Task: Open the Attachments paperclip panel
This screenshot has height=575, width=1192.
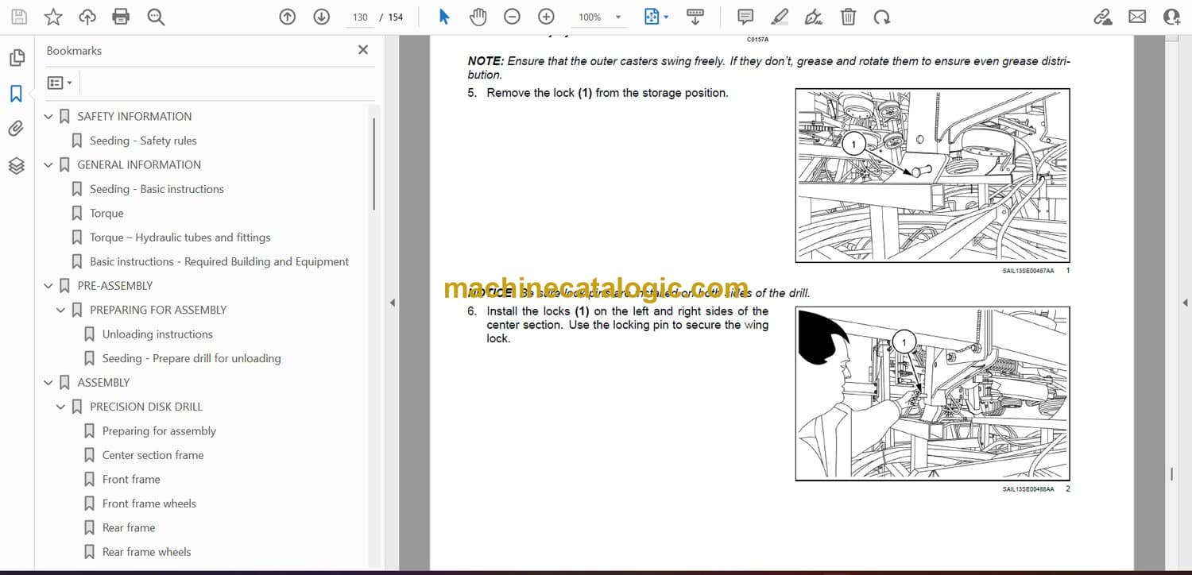Action: 16,129
